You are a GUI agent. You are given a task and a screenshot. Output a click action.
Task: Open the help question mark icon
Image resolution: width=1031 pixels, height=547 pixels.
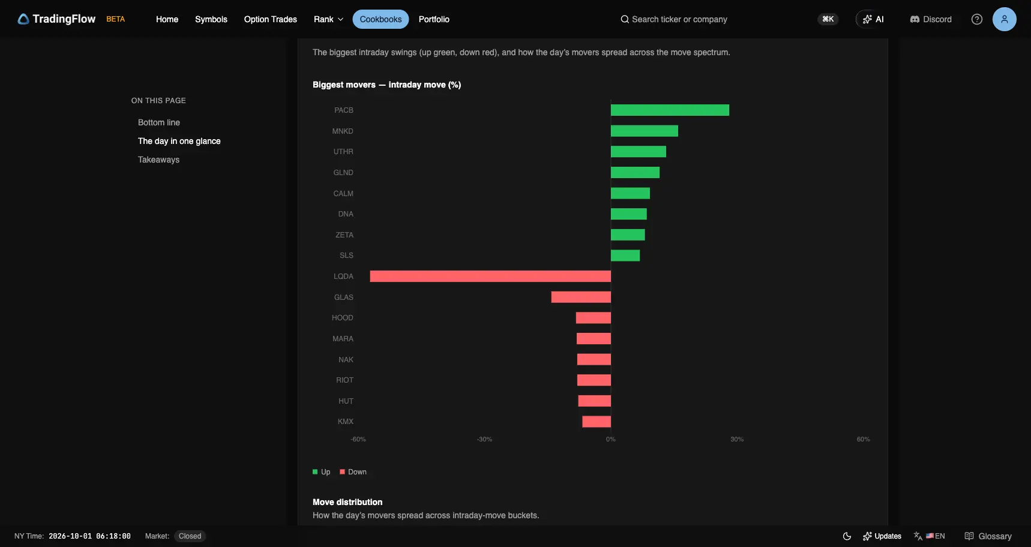977,19
